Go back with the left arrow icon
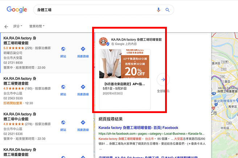The height and width of the screenshot is (158, 238). [x=6, y=27]
